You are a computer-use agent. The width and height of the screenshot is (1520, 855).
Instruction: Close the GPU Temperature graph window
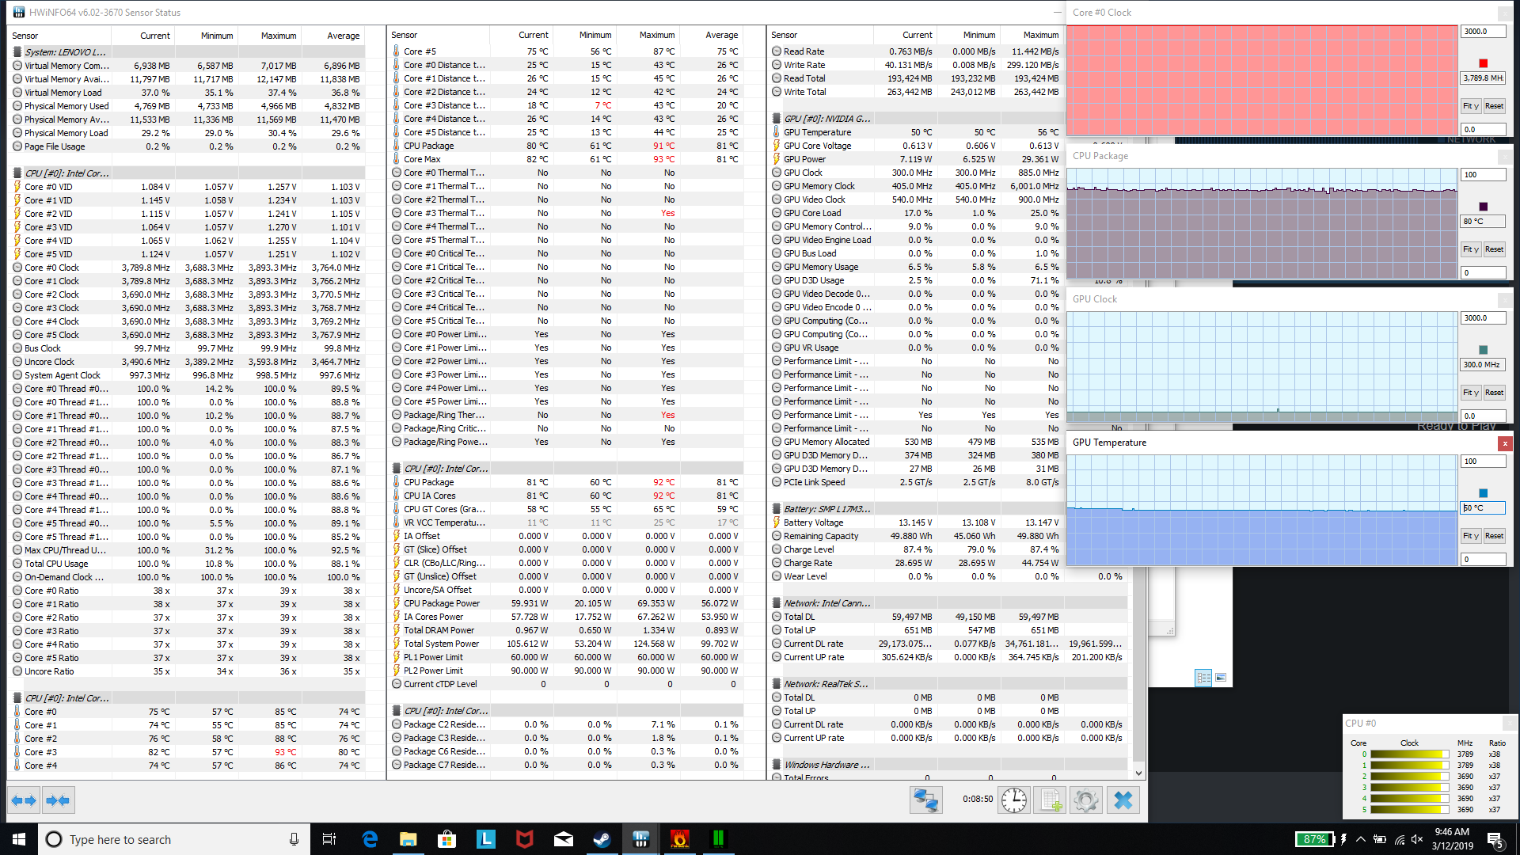(1504, 443)
